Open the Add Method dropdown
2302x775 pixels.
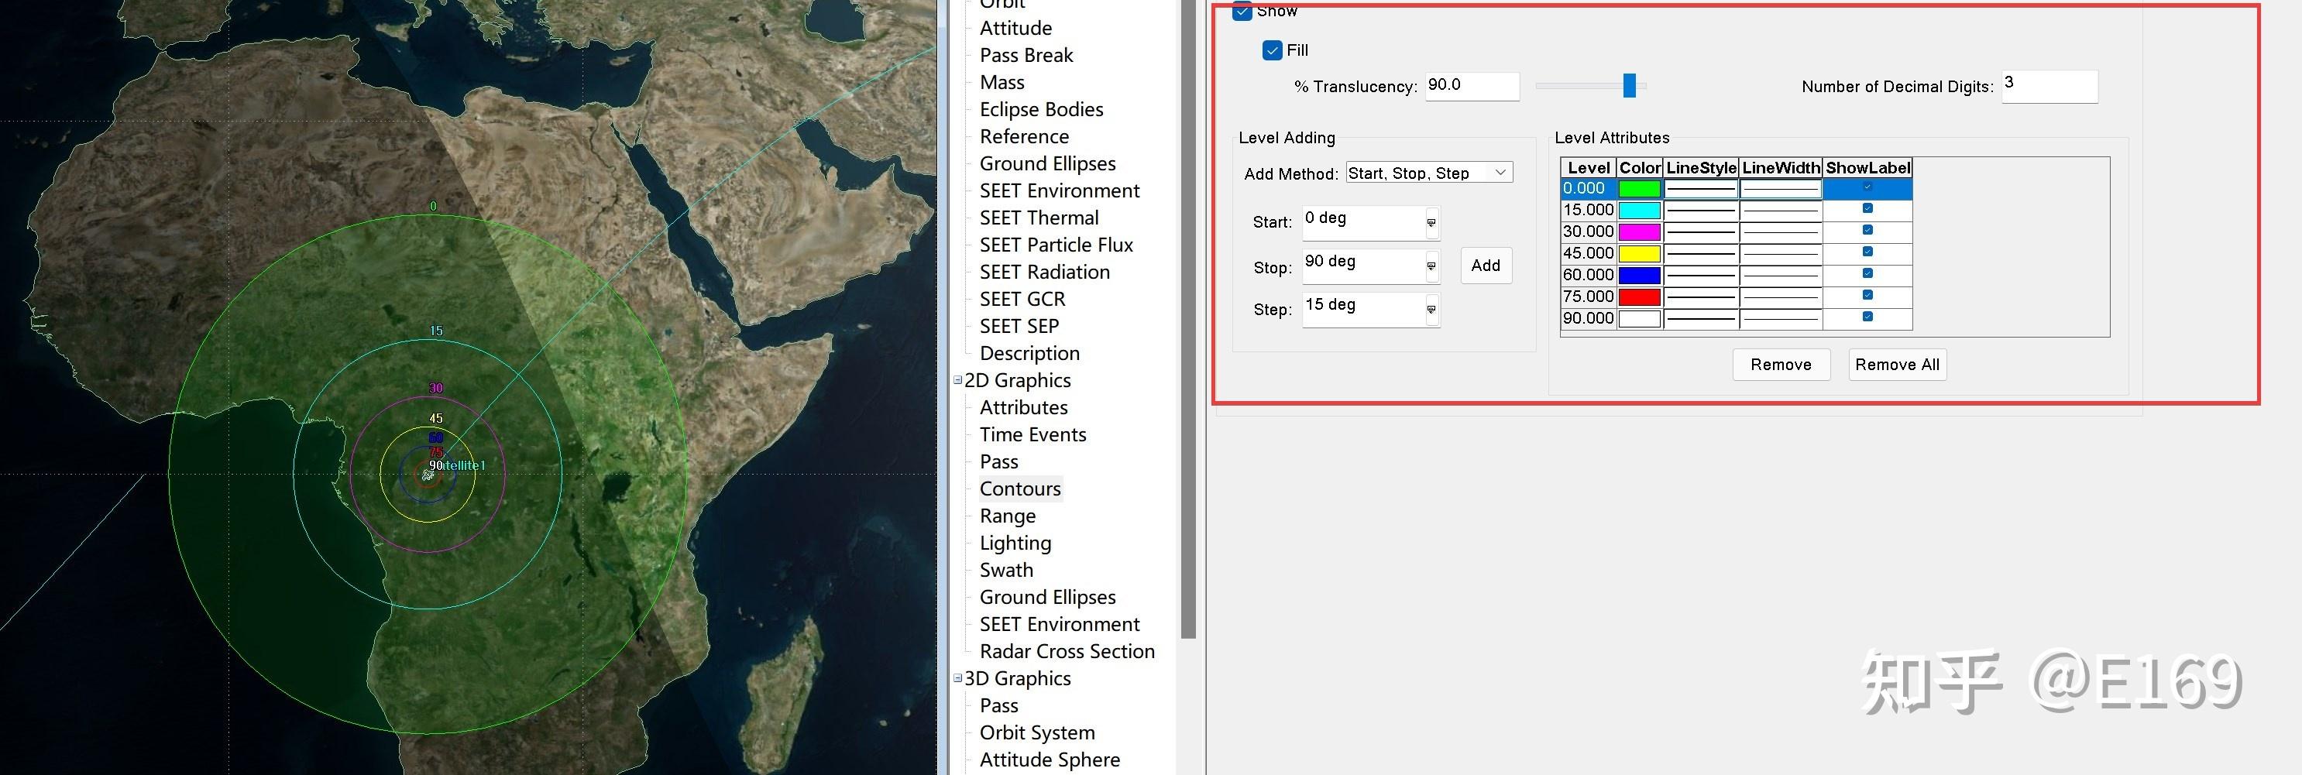click(x=1429, y=173)
